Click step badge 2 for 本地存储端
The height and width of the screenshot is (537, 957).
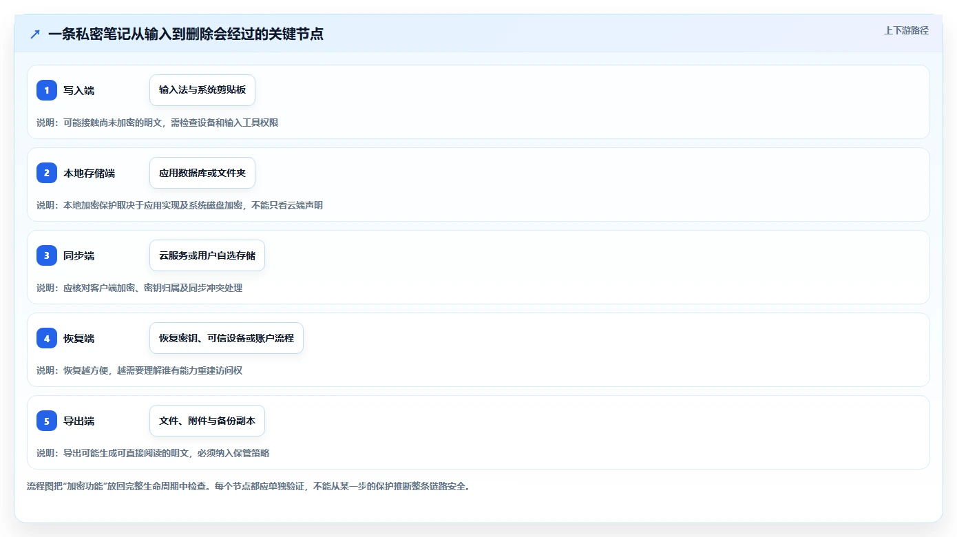pos(47,173)
